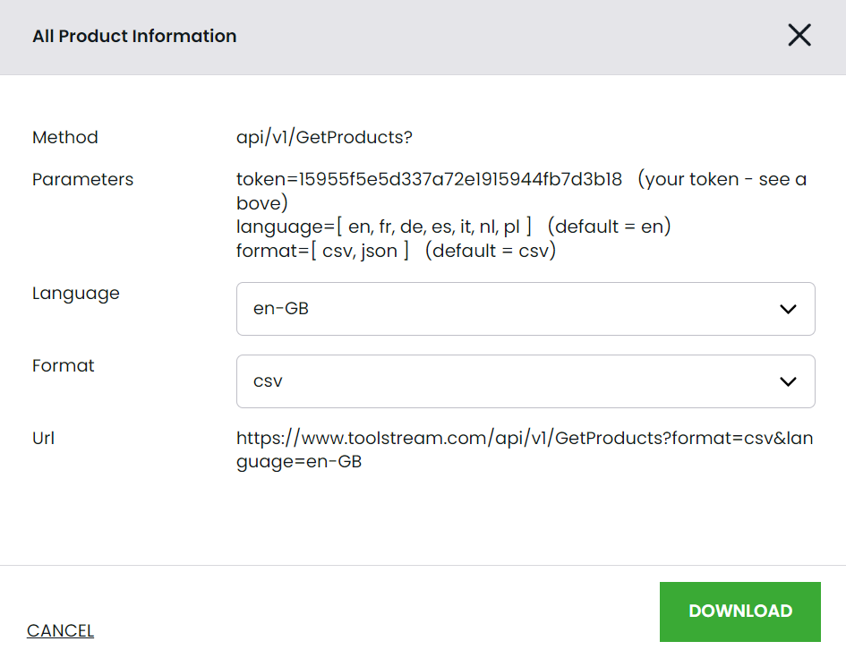The image size is (846, 667).
Task: Click the Format row label
Action: click(x=63, y=365)
